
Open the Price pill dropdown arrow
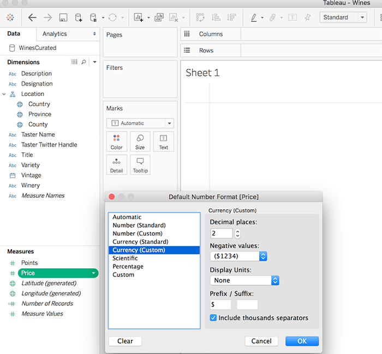point(93,273)
